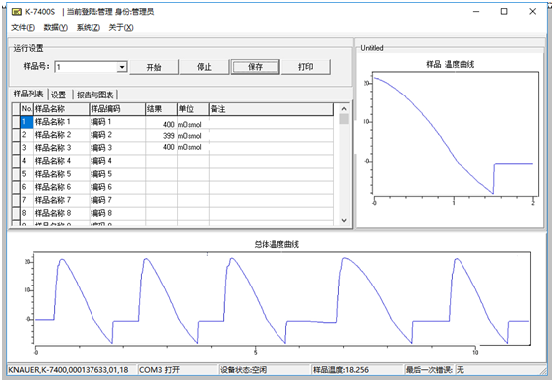Open the 文件(F) menu
This screenshot has height=382, width=554.
(23, 27)
